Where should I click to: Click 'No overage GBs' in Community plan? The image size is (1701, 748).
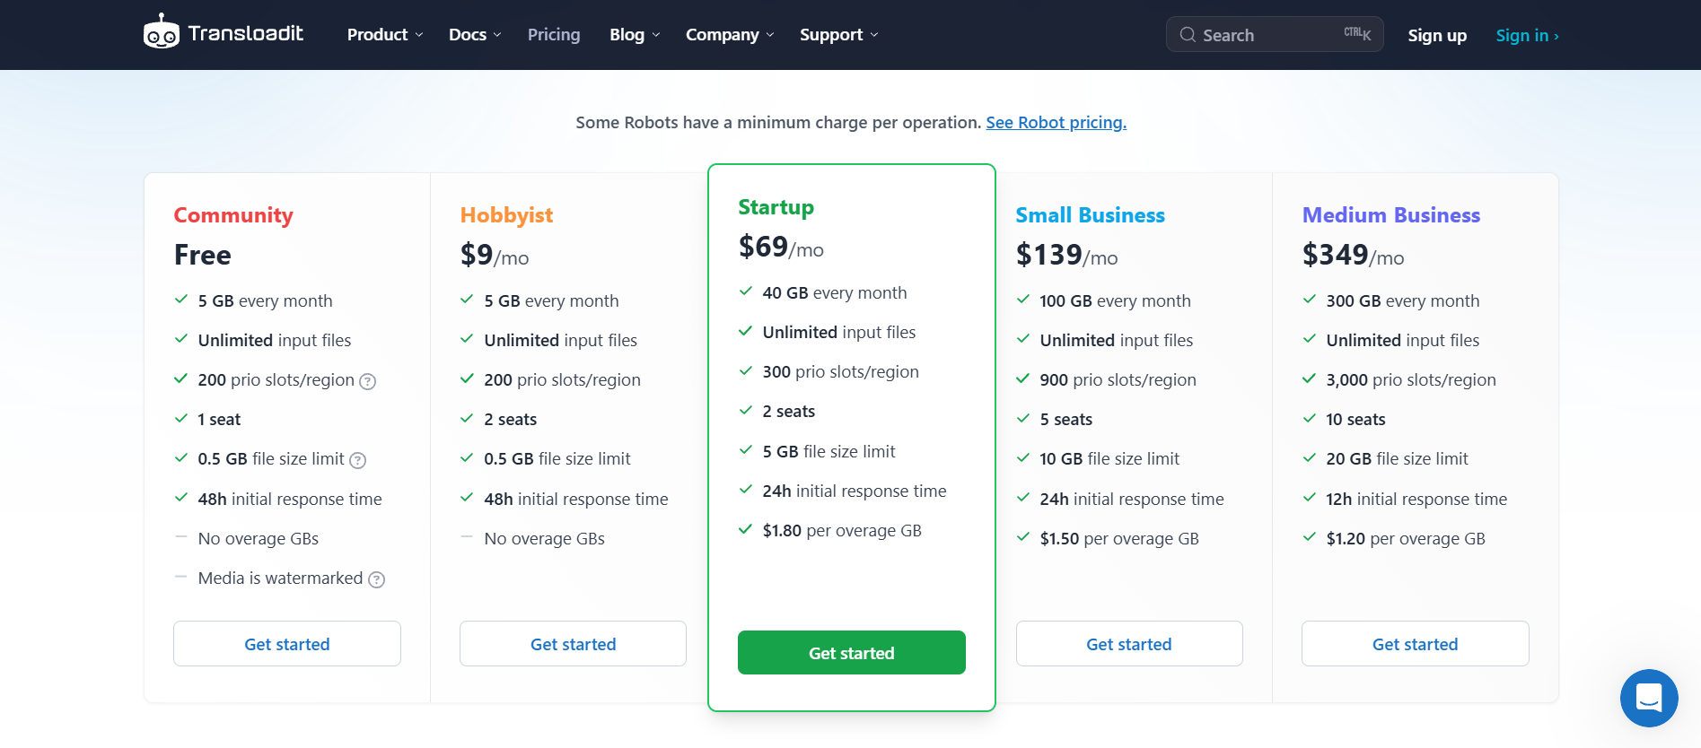point(259,539)
